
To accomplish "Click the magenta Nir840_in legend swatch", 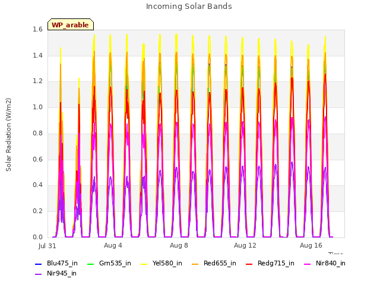I will [x=308, y=264].
